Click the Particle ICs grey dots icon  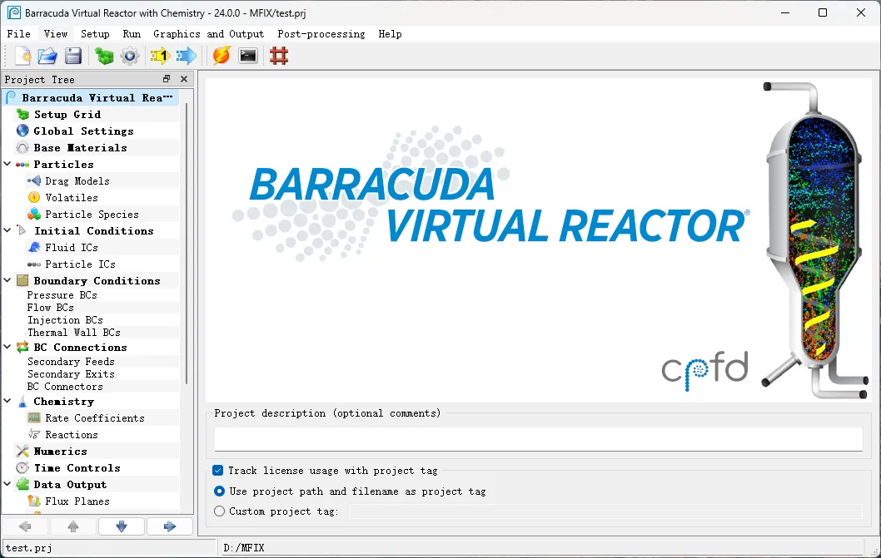(34, 264)
